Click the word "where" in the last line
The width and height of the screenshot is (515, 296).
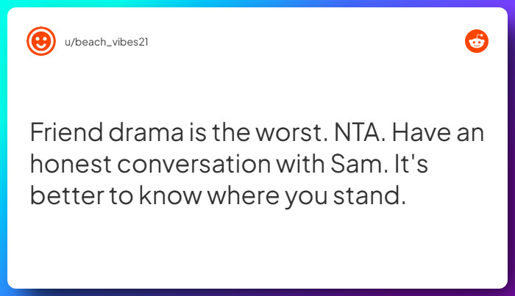pos(242,197)
